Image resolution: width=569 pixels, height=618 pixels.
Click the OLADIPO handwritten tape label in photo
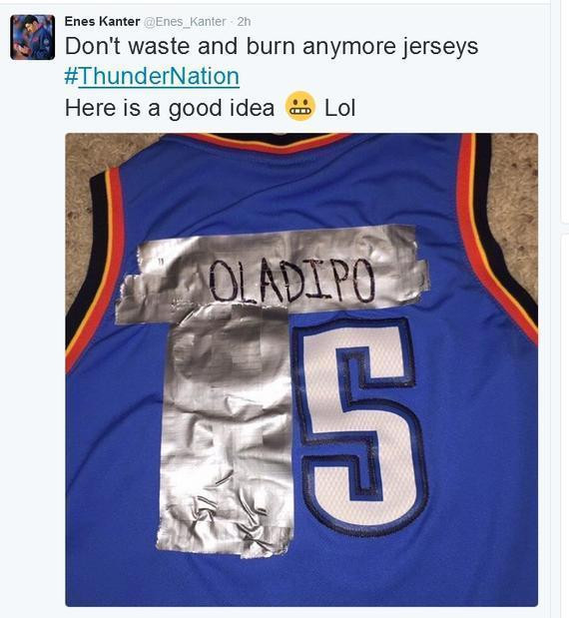(291, 280)
